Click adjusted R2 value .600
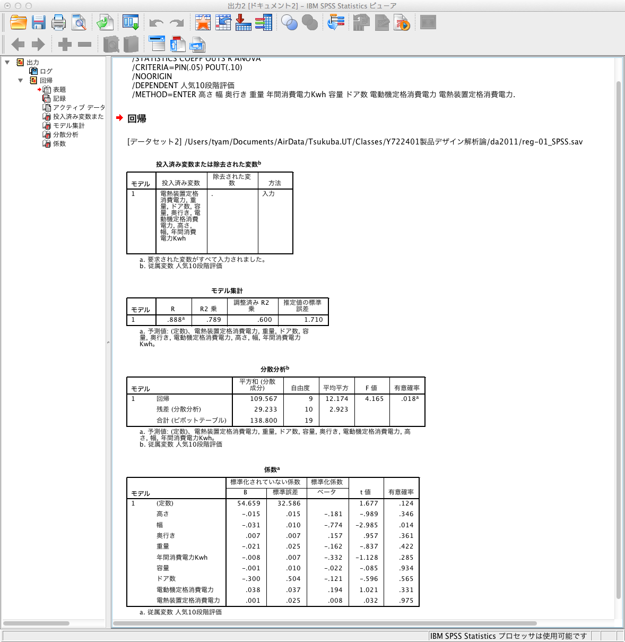625x642 pixels. [265, 320]
